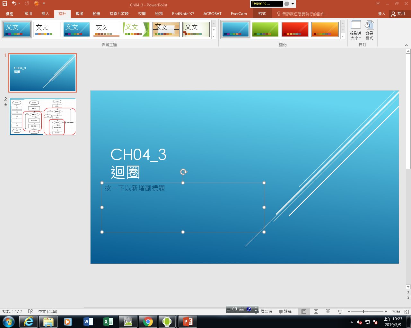Toggle the 註解 Comments pane
This screenshot has height=328, width=411.
pos(285,311)
